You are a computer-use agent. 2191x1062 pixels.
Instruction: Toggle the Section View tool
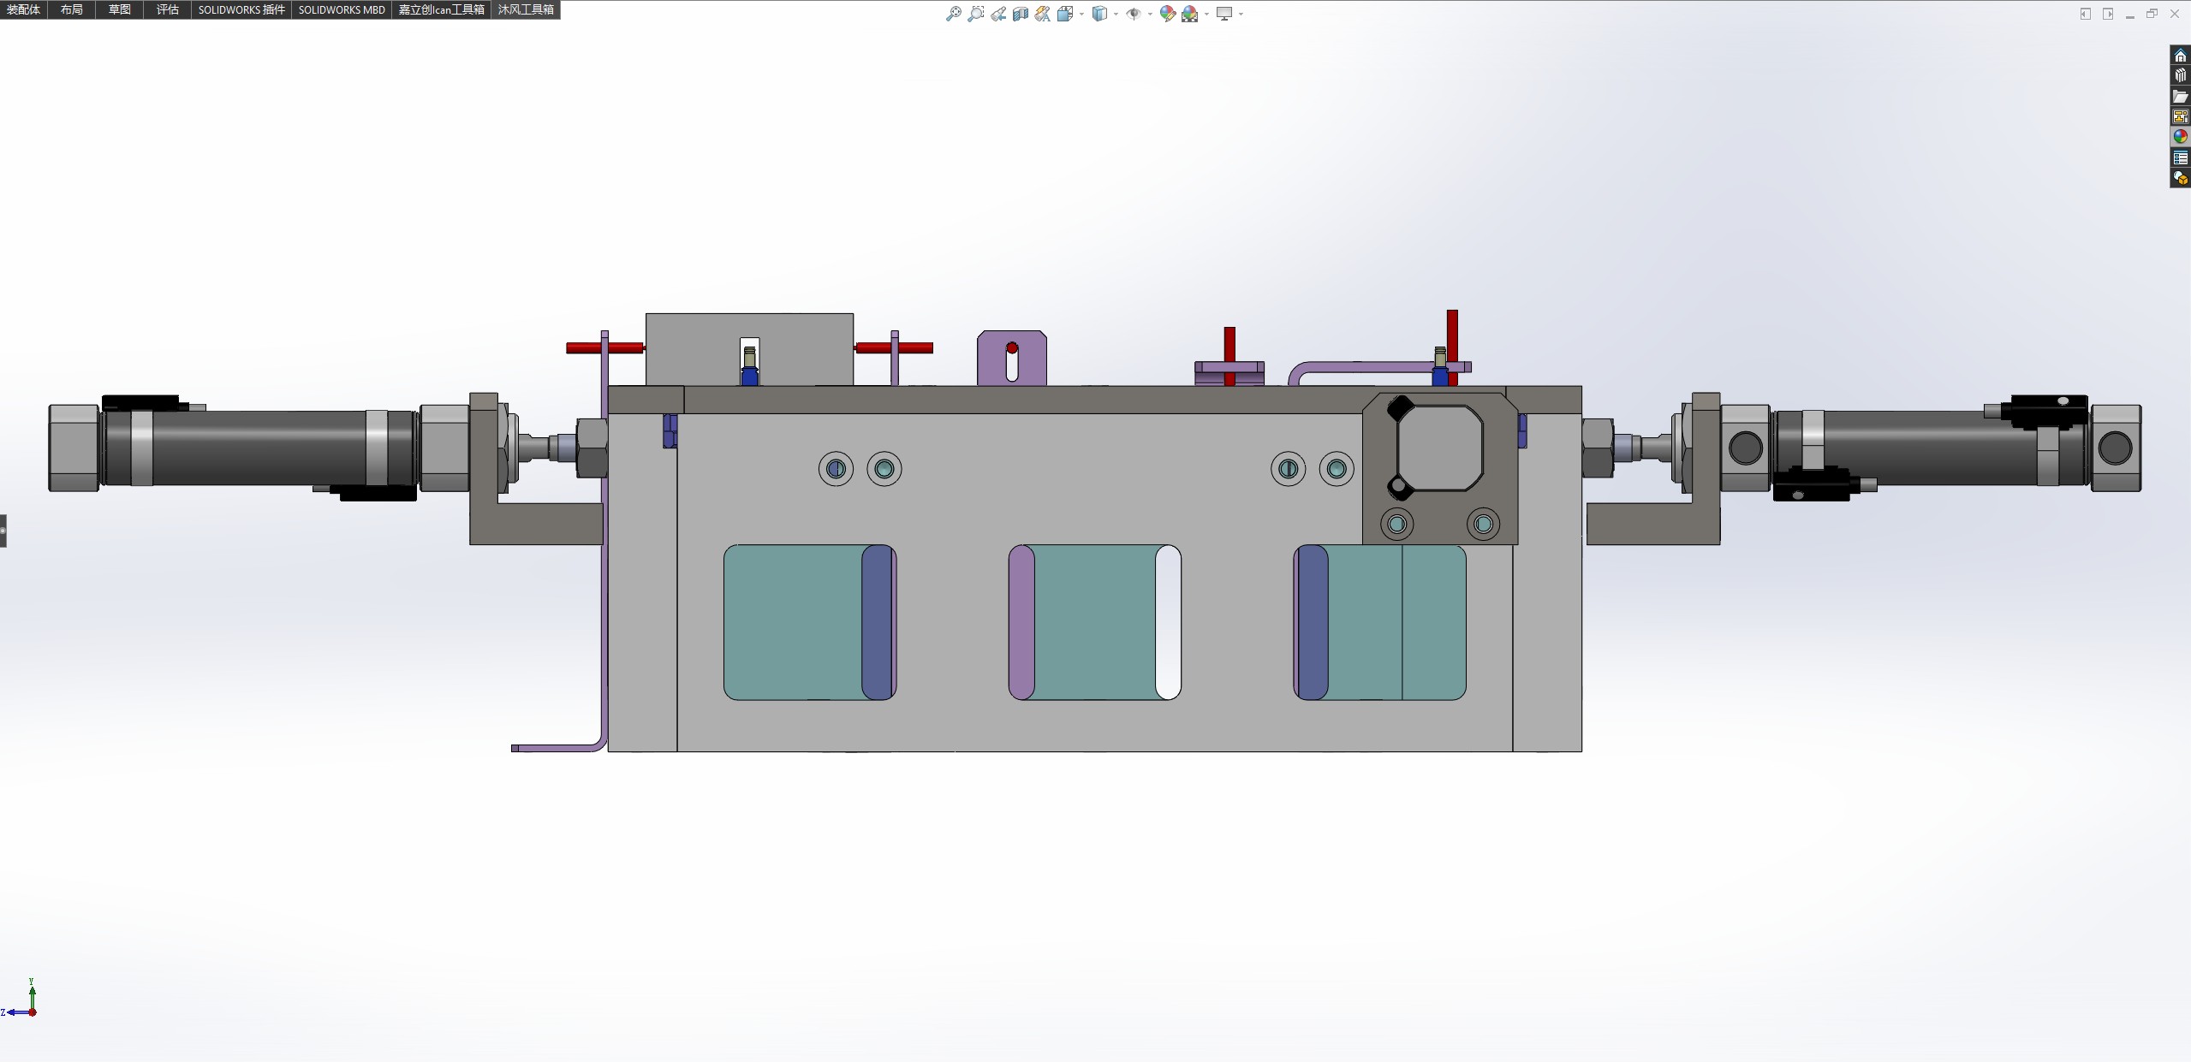pyautogui.click(x=1021, y=14)
